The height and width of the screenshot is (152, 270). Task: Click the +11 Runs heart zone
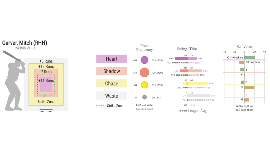pos(46,81)
